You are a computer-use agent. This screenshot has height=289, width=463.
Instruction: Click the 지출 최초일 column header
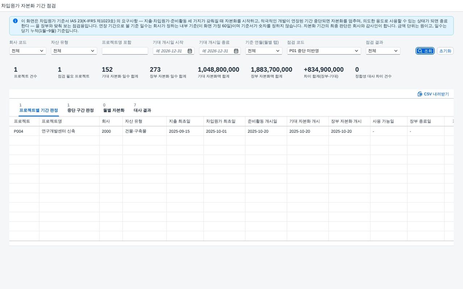[185, 121]
